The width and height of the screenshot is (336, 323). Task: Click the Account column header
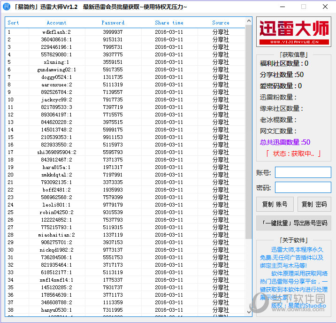click(x=57, y=23)
